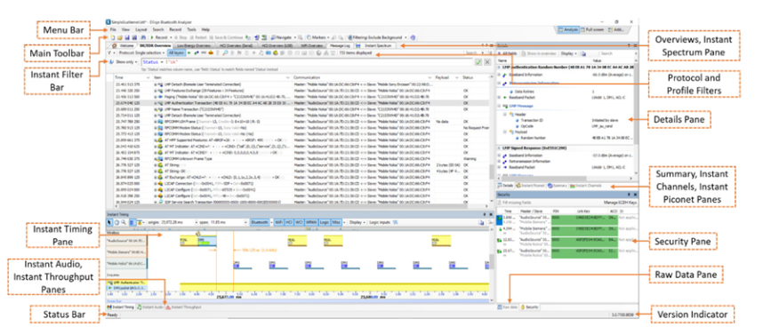Switch to Full screen layout button

[x=592, y=29]
